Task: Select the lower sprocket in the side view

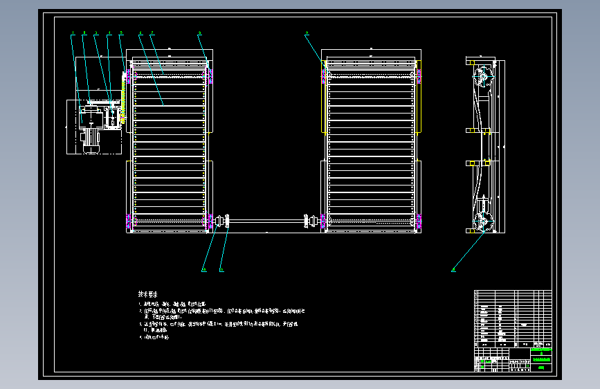Action: coord(483,221)
